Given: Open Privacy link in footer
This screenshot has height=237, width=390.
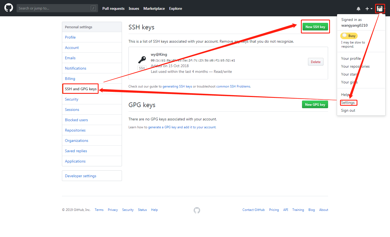Looking at the screenshot, I should pos(113,210).
